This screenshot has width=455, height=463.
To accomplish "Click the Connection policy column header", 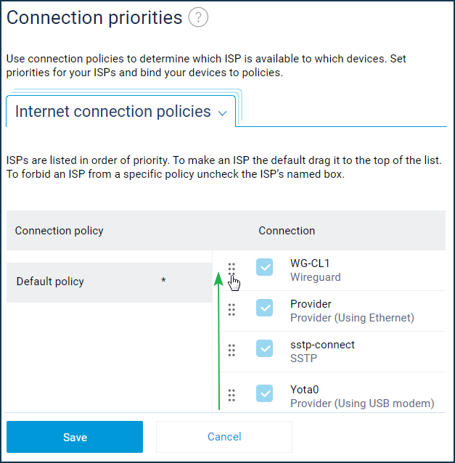I will pos(59,231).
